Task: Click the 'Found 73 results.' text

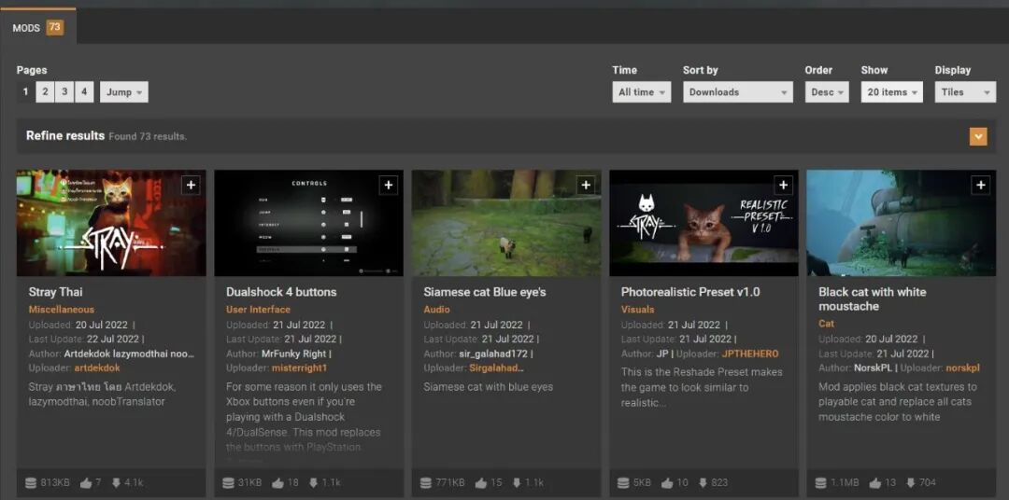Action: (x=148, y=137)
